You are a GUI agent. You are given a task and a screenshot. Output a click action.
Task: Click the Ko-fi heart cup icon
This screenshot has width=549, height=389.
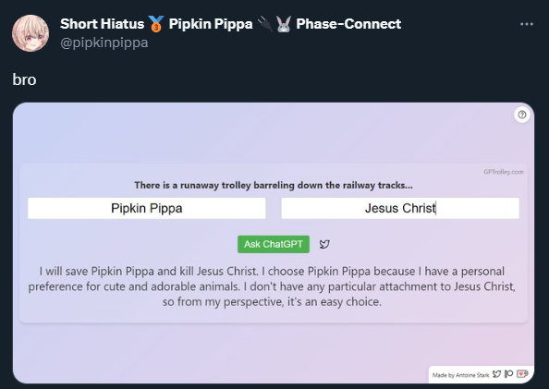click(x=522, y=374)
